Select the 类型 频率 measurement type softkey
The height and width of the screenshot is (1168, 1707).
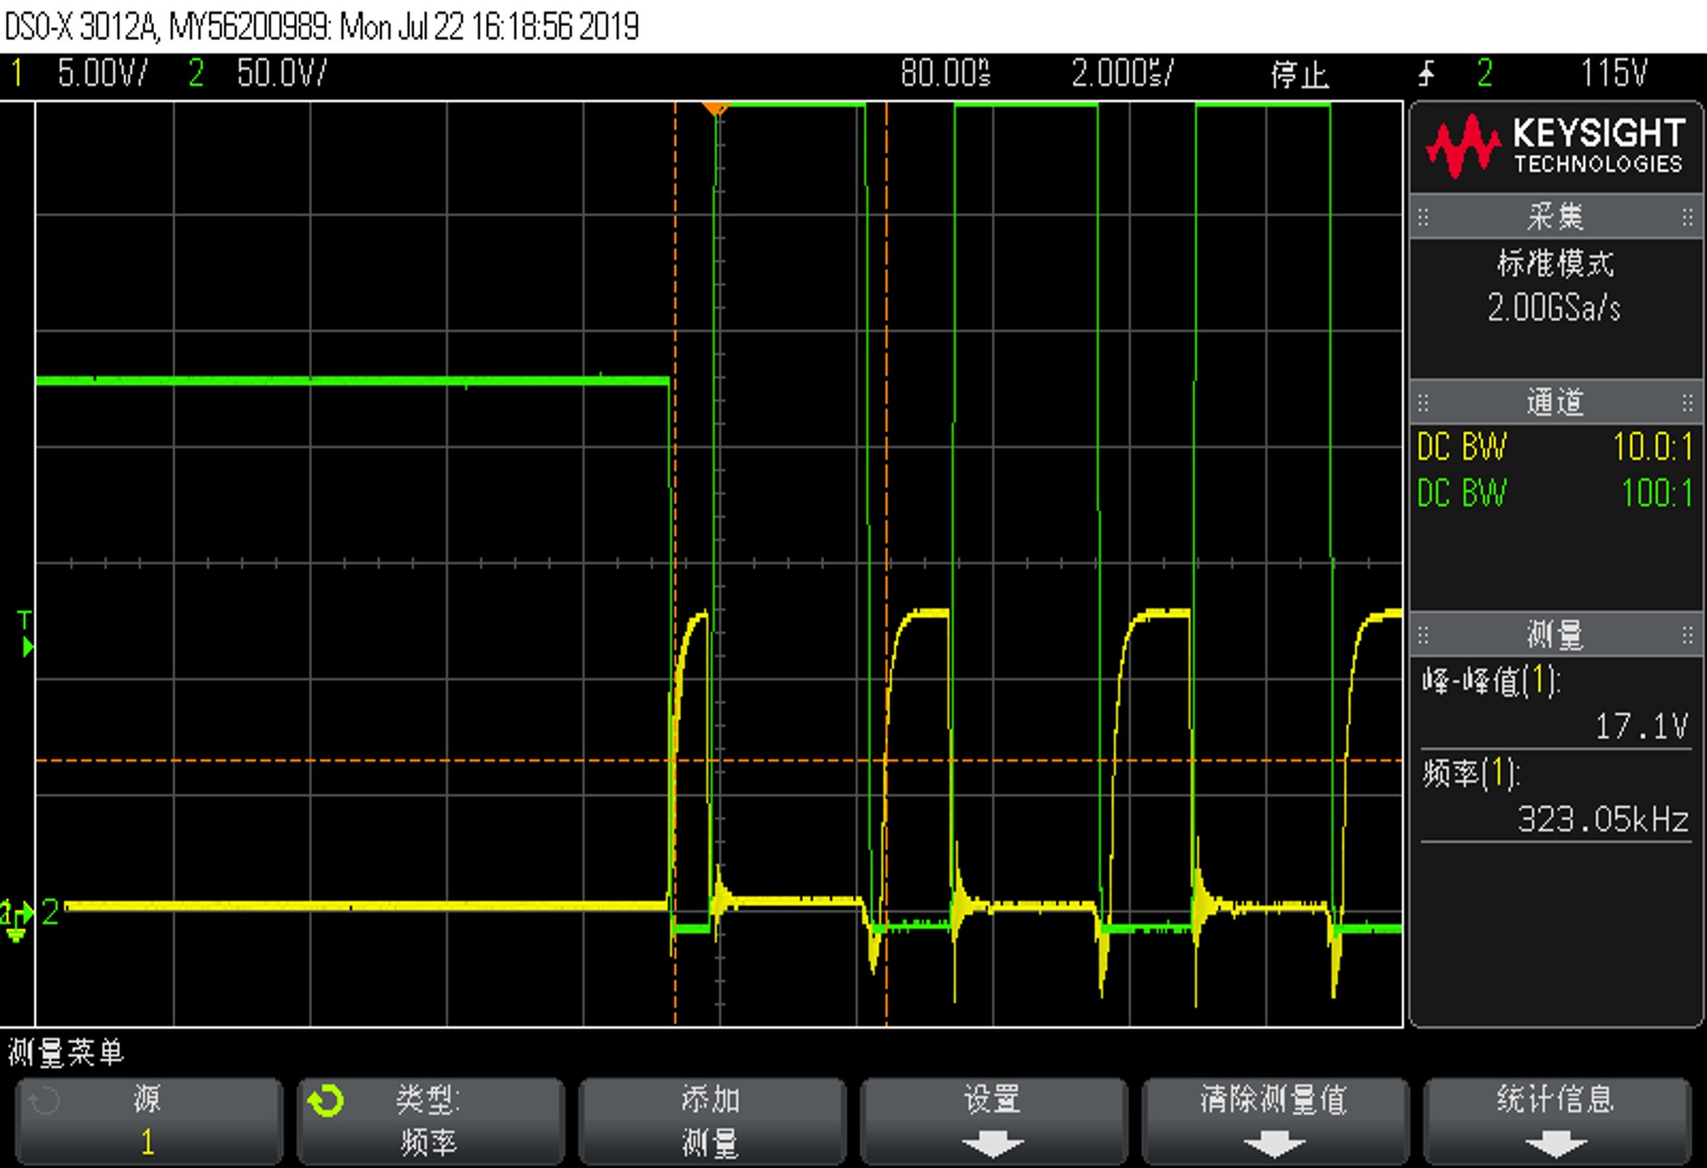click(x=430, y=1121)
